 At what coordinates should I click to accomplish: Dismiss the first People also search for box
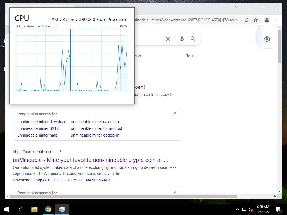tap(175, 113)
